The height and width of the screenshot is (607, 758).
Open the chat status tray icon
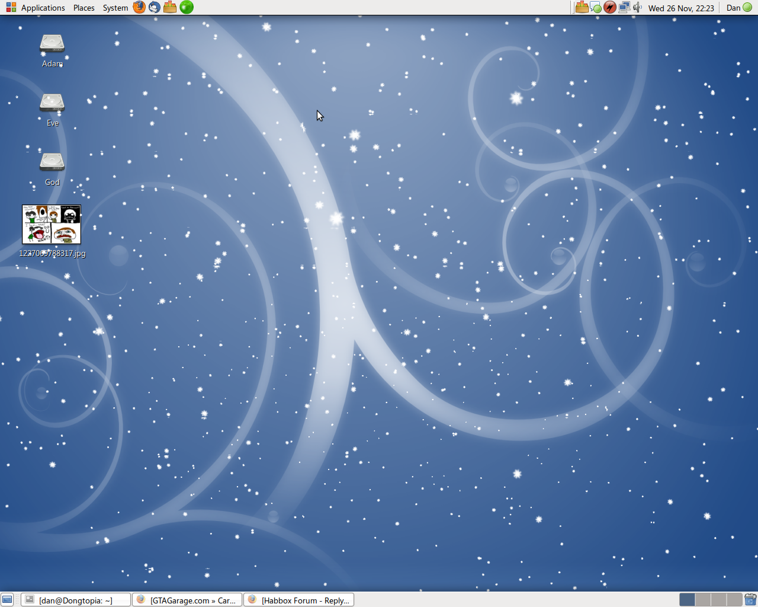point(596,8)
